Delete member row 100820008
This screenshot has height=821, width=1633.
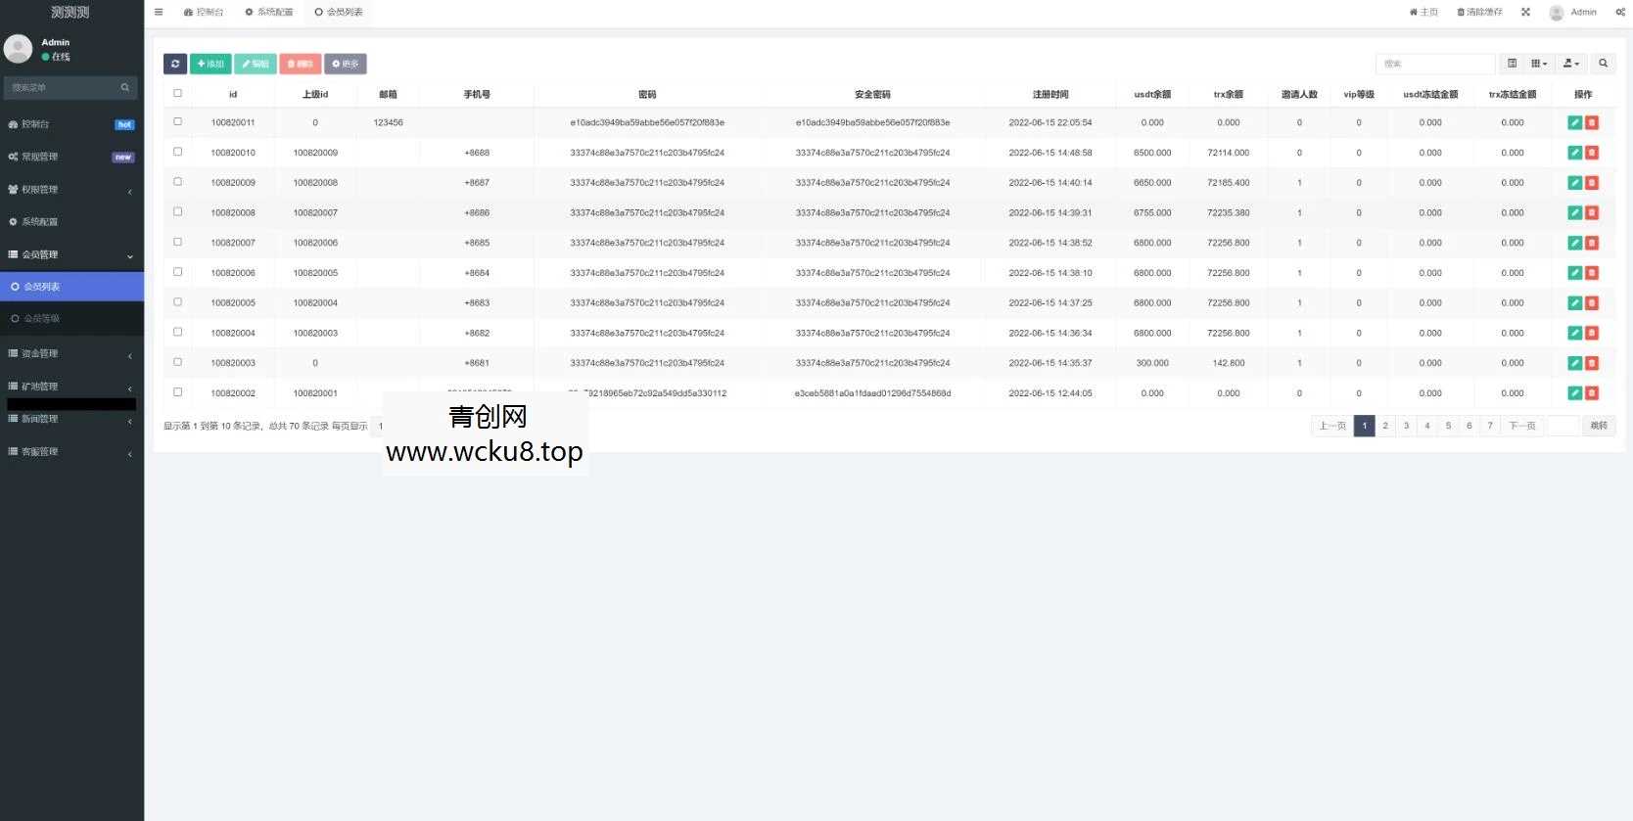pyautogui.click(x=1591, y=212)
